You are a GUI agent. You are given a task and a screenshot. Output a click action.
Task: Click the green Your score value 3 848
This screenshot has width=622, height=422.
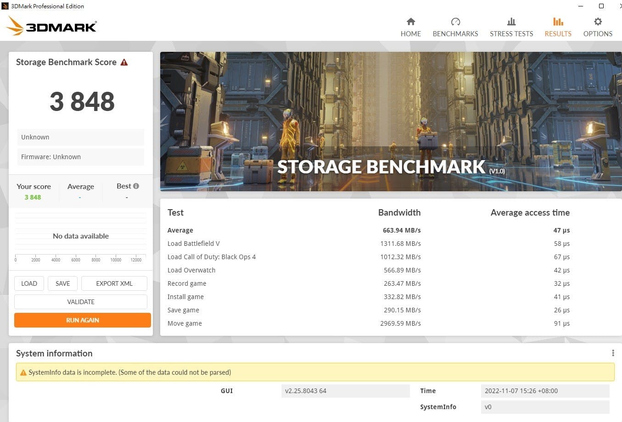[33, 197]
